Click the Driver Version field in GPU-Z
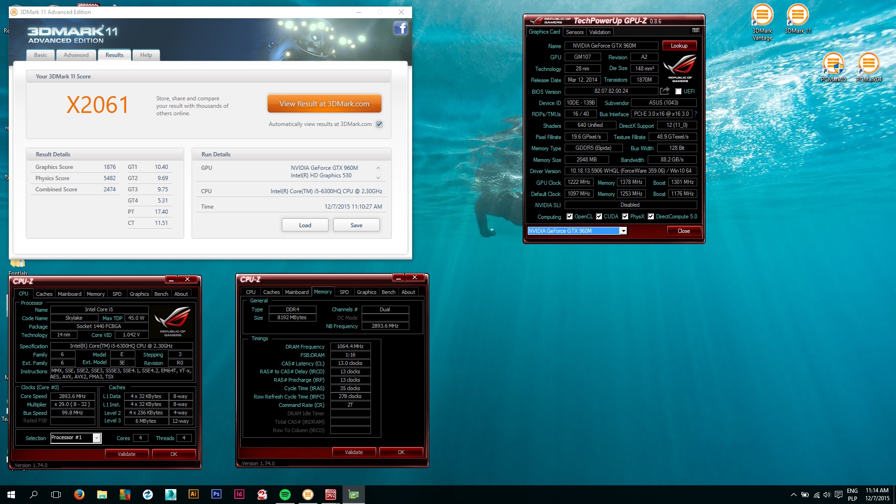This screenshot has height=504, width=896. pyautogui.click(x=630, y=171)
